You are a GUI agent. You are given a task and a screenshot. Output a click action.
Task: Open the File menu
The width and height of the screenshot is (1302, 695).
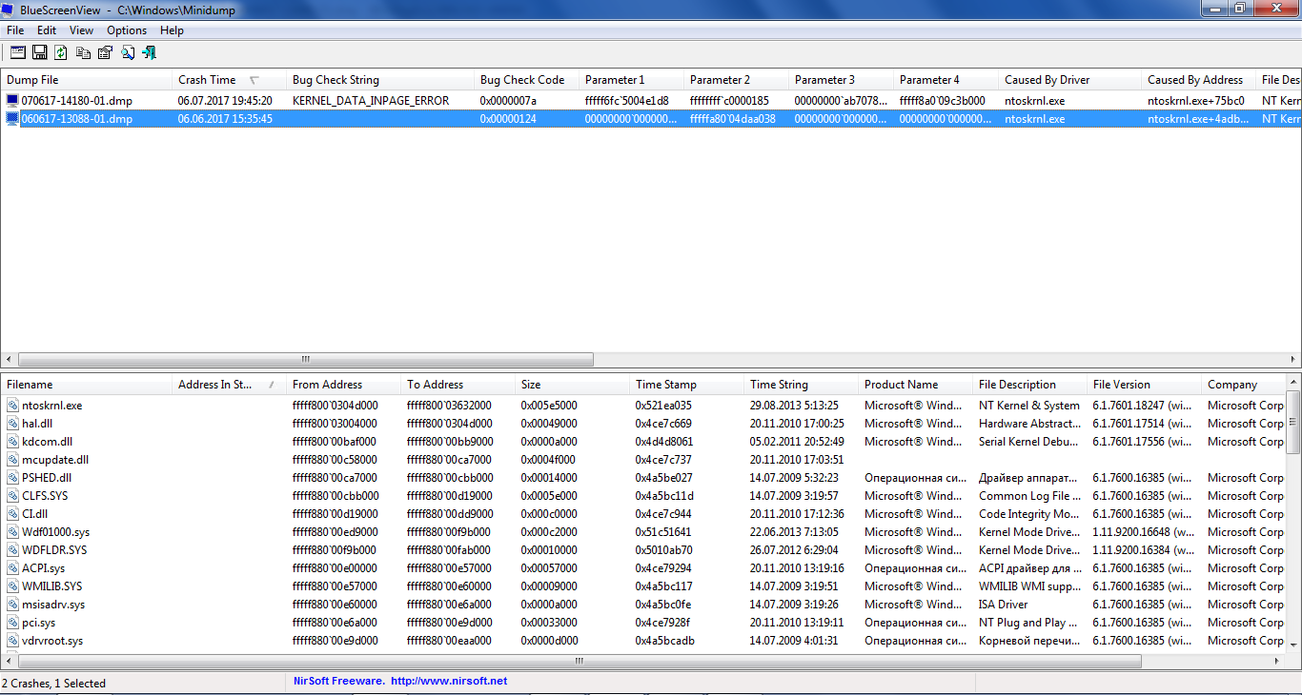[x=15, y=30]
